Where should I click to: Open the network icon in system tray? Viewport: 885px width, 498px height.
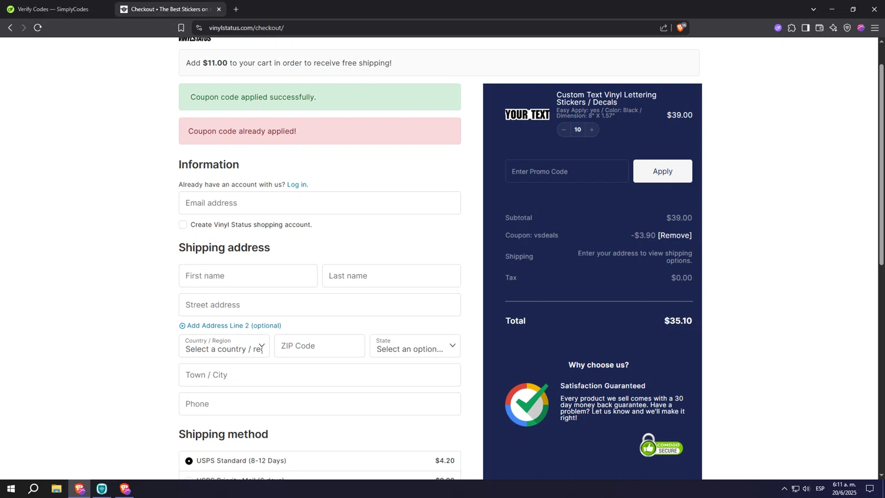pyautogui.click(x=795, y=489)
